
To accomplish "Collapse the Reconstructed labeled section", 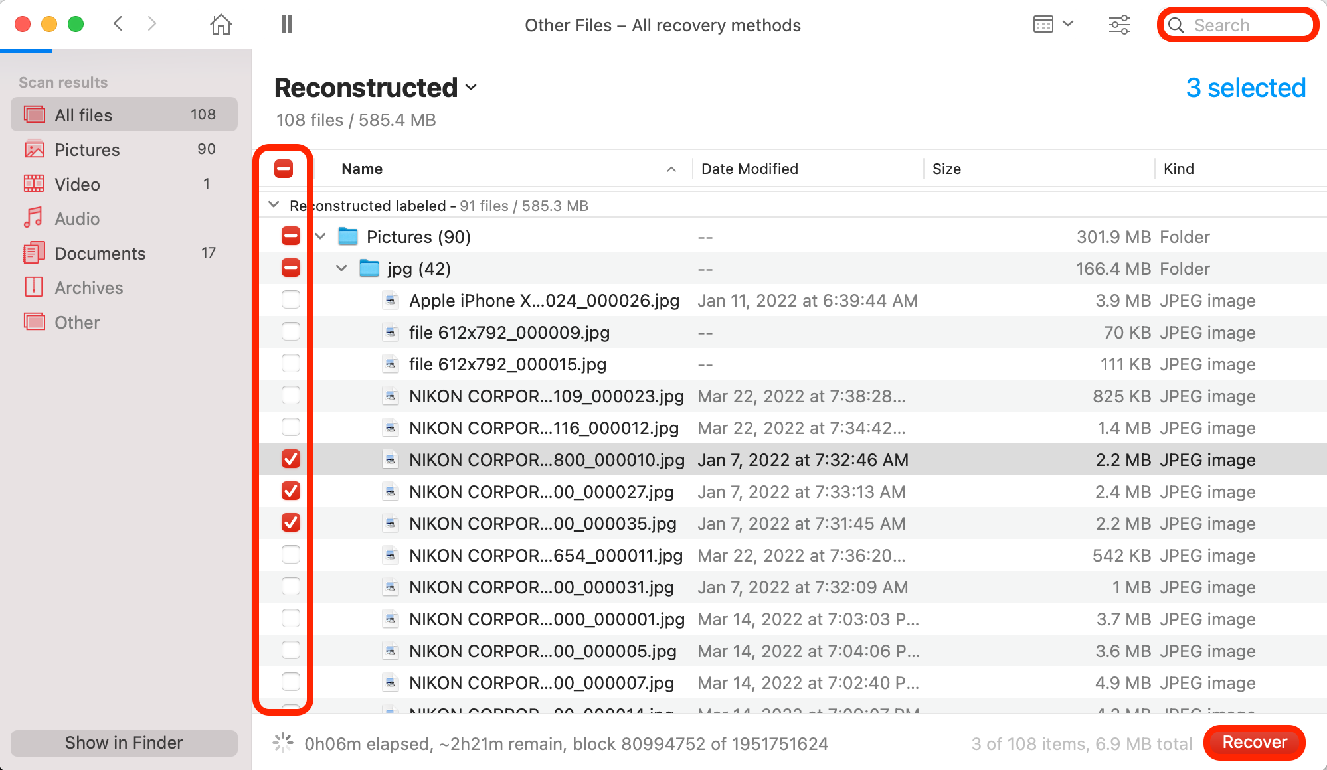I will point(275,204).
